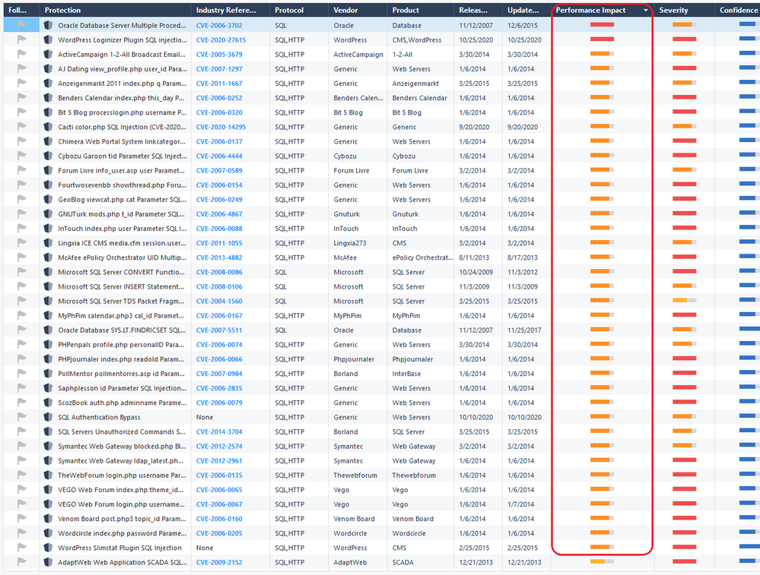Screen dimensions: 760x575
Task: Open CVE-2008-0086 reference link
Action: 219,272
